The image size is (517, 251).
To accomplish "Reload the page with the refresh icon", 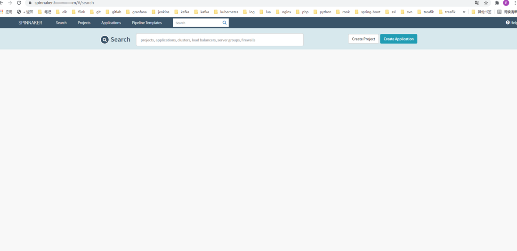I will pos(19,3).
